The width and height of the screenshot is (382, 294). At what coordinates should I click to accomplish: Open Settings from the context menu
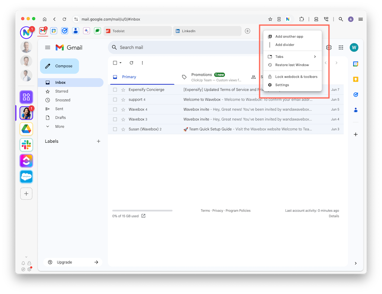tap(292, 85)
